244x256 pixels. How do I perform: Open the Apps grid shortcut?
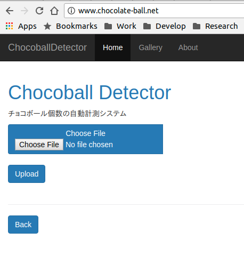tap(21, 26)
